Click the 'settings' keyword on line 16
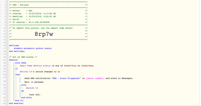This screenshot has width=201, height=106. [x=14, y=46]
